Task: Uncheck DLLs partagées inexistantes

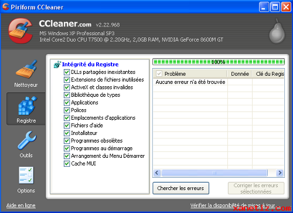Action: point(67,72)
